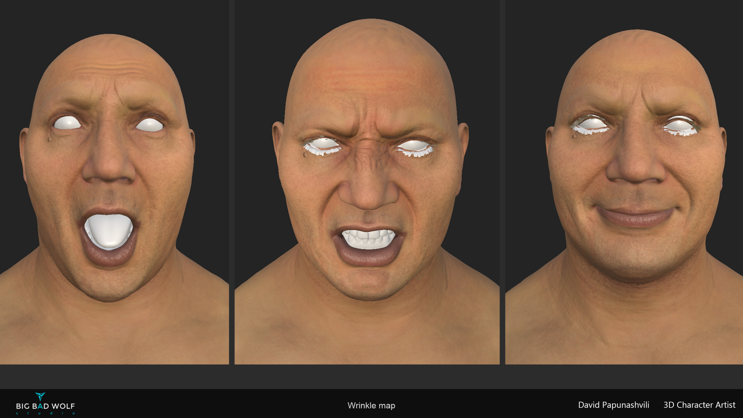Image resolution: width=743 pixels, height=418 pixels.
Task: Click the Wrinkle map caption
Action: (x=371, y=406)
